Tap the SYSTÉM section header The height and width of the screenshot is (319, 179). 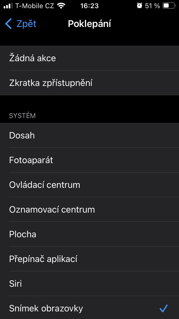(22, 116)
